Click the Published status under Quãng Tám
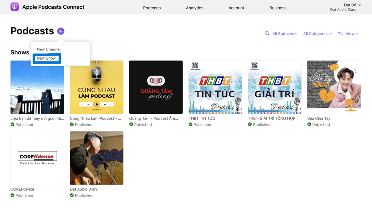The image size is (372, 211). 143,125
